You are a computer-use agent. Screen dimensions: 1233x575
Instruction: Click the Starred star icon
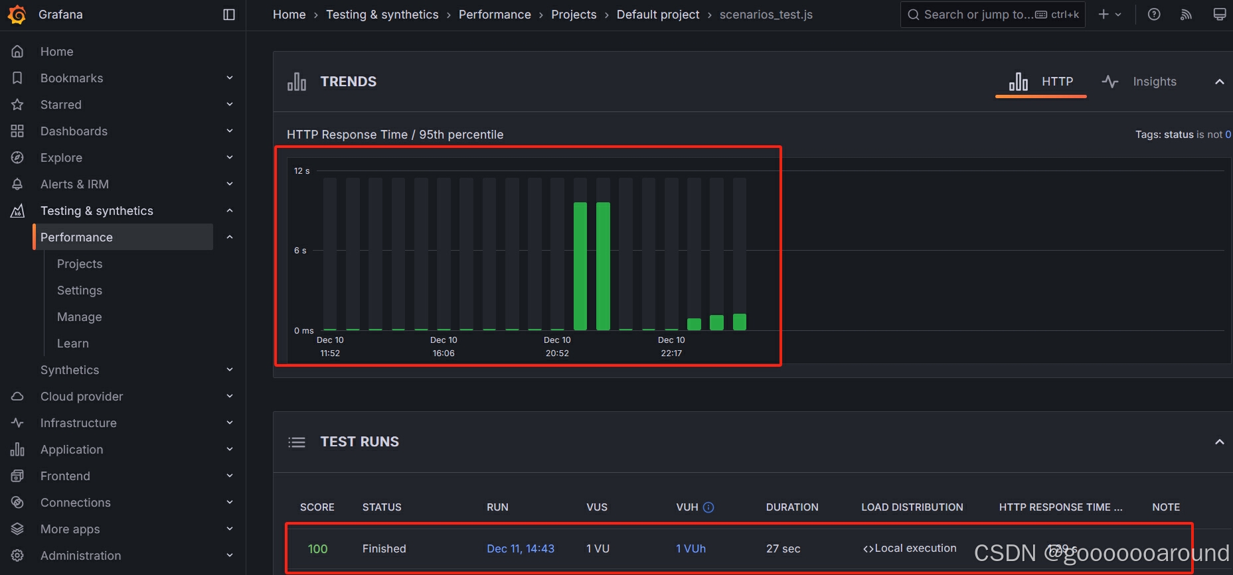[x=18, y=104]
